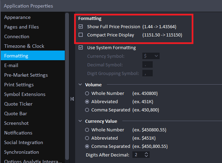Open the Currency Symbol dropdown
222x163 pixels.
151,56
